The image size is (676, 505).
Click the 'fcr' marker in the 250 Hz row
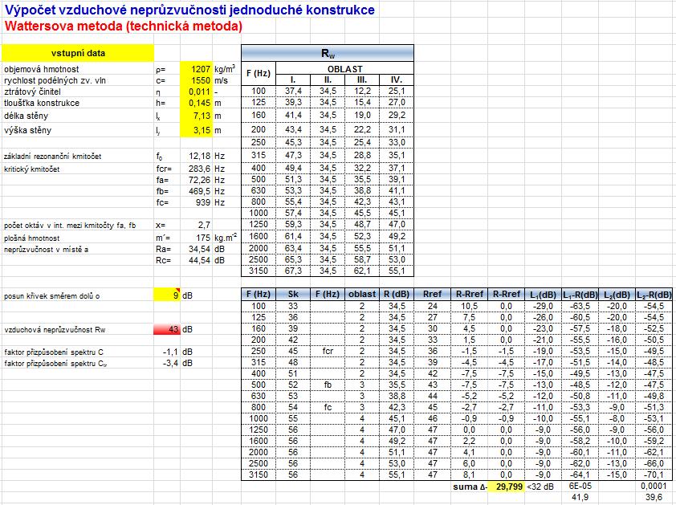coord(328,351)
